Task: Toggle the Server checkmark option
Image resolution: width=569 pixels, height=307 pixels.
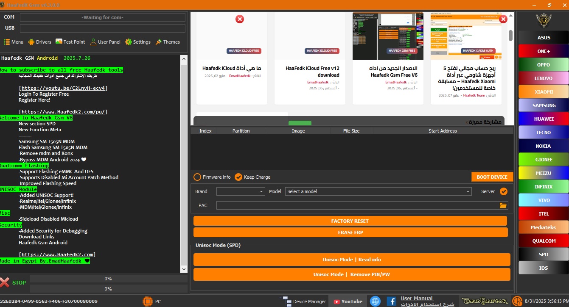Action: pyautogui.click(x=504, y=191)
